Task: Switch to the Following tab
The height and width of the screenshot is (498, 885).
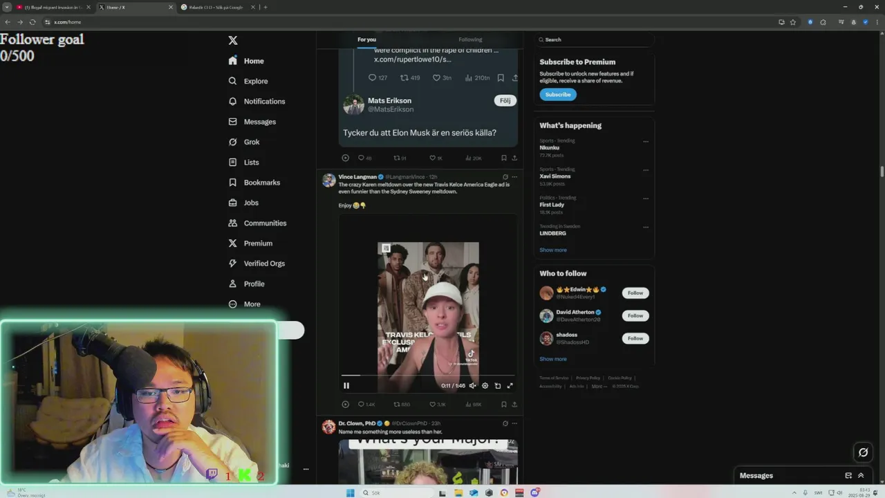Action: (470, 39)
